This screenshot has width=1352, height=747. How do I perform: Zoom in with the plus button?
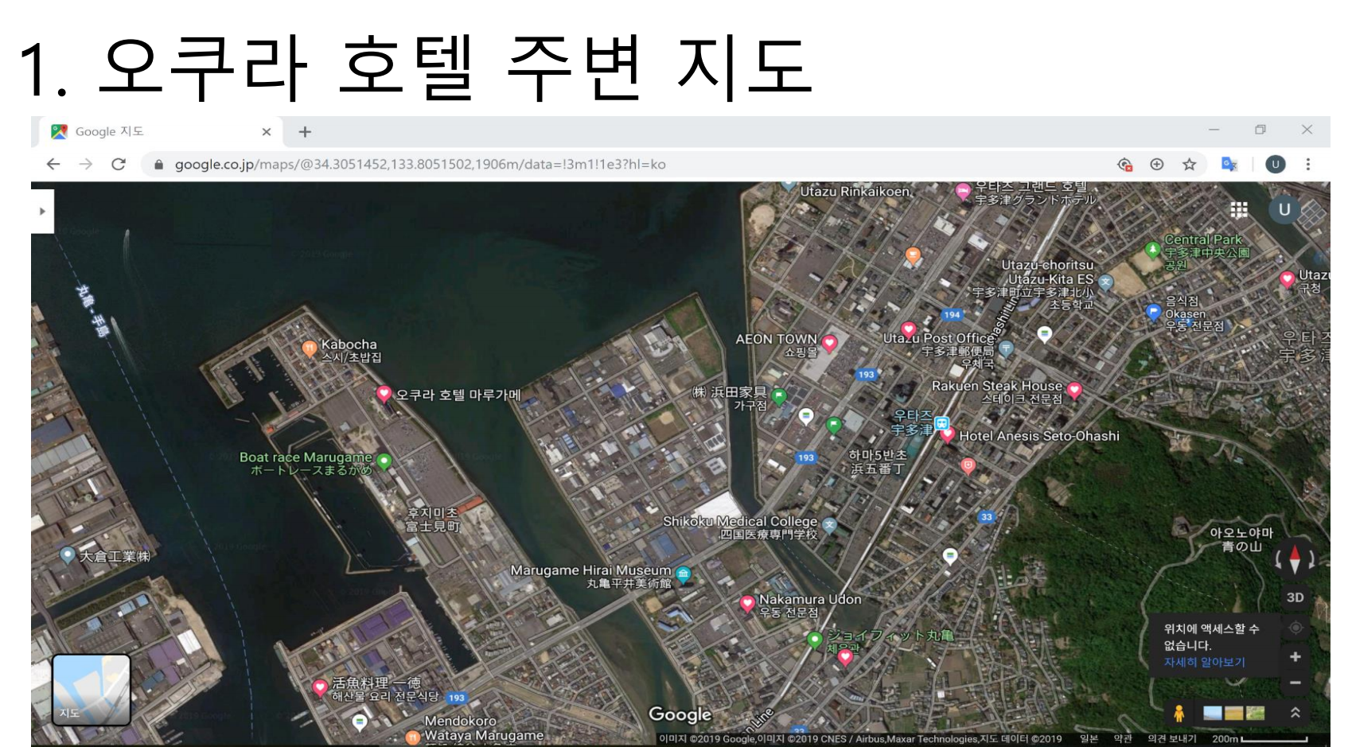point(1296,656)
